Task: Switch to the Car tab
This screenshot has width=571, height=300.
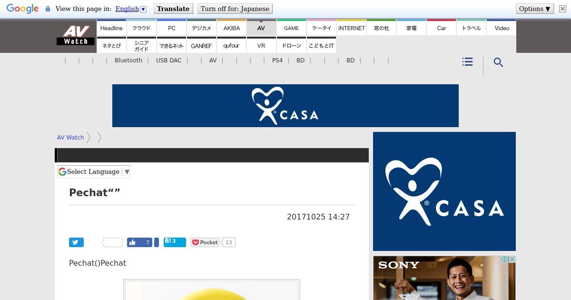Action: pyautogui.click(x=442, y=28)
